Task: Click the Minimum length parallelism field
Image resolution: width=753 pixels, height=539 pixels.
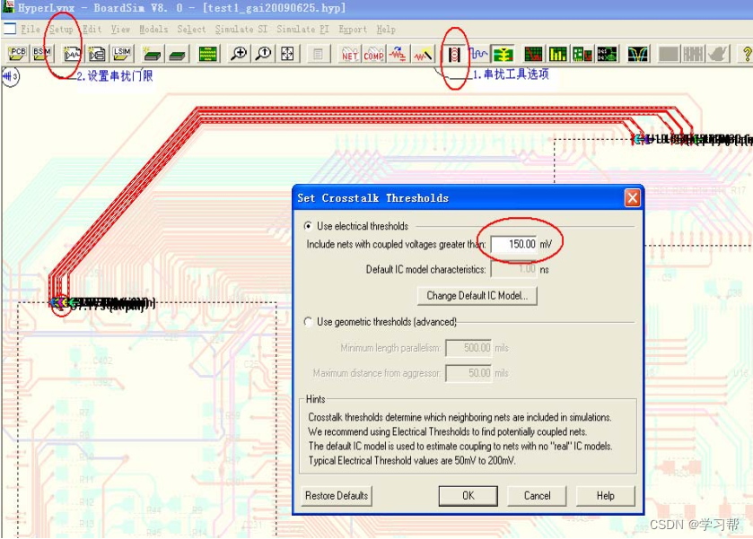Action: coord(468,348)
